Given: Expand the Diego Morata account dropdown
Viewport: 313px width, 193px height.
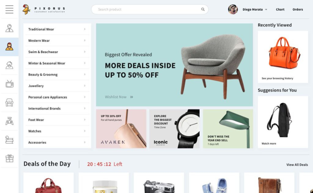Looking at the screenshot, I should click(x=266, y=10).
